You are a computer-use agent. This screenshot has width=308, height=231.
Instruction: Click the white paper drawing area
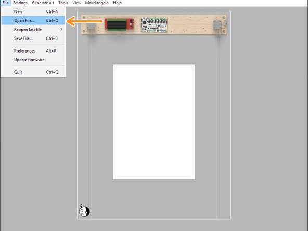click(x=154, y=122)
